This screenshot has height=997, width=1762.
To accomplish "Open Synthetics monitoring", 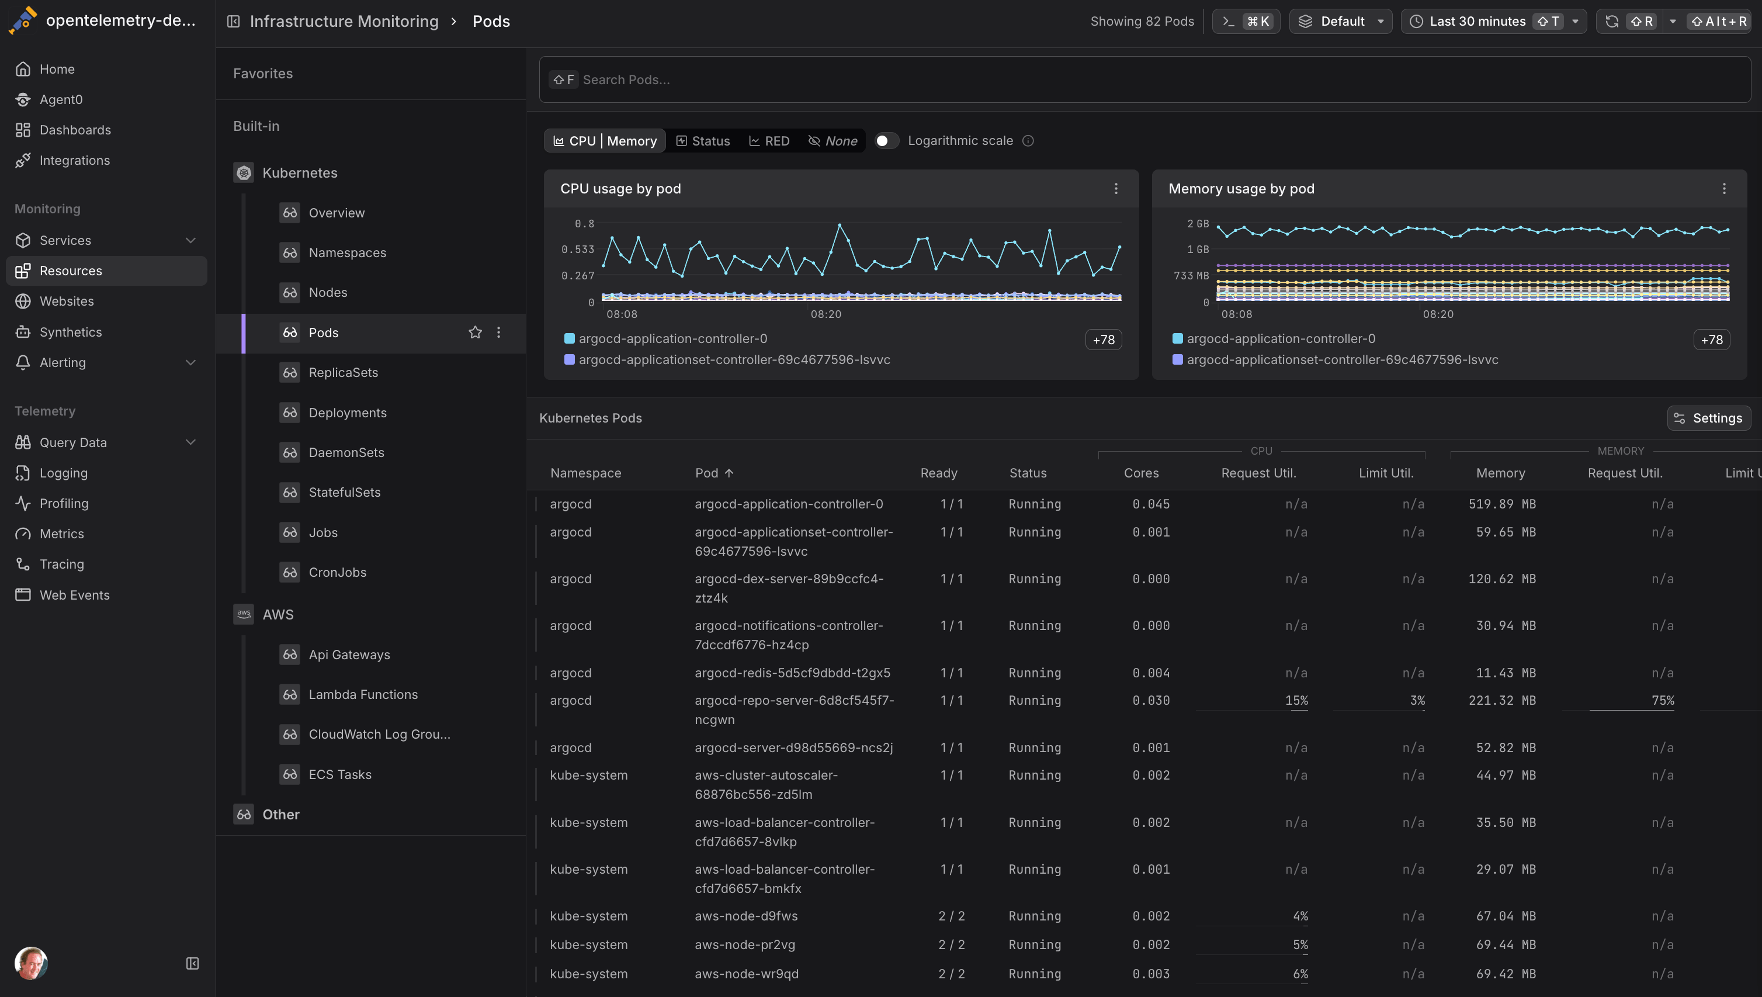I will 106,332.
